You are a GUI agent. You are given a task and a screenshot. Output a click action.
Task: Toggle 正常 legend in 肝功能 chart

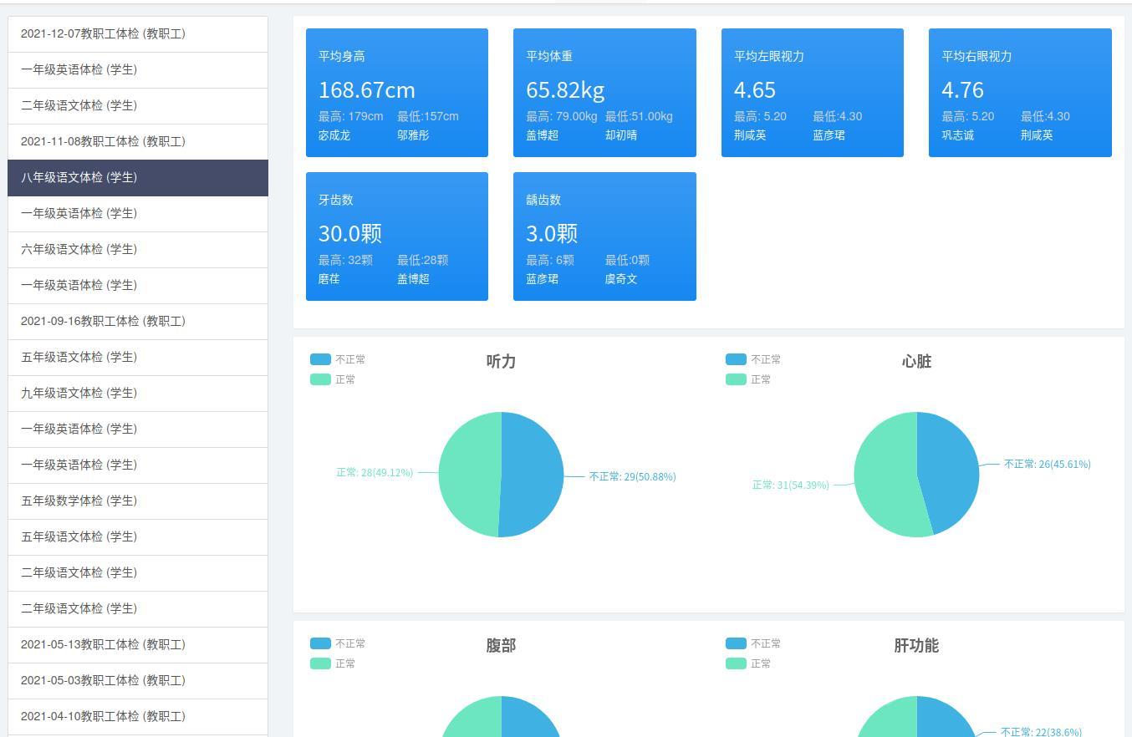pos(748,663)
